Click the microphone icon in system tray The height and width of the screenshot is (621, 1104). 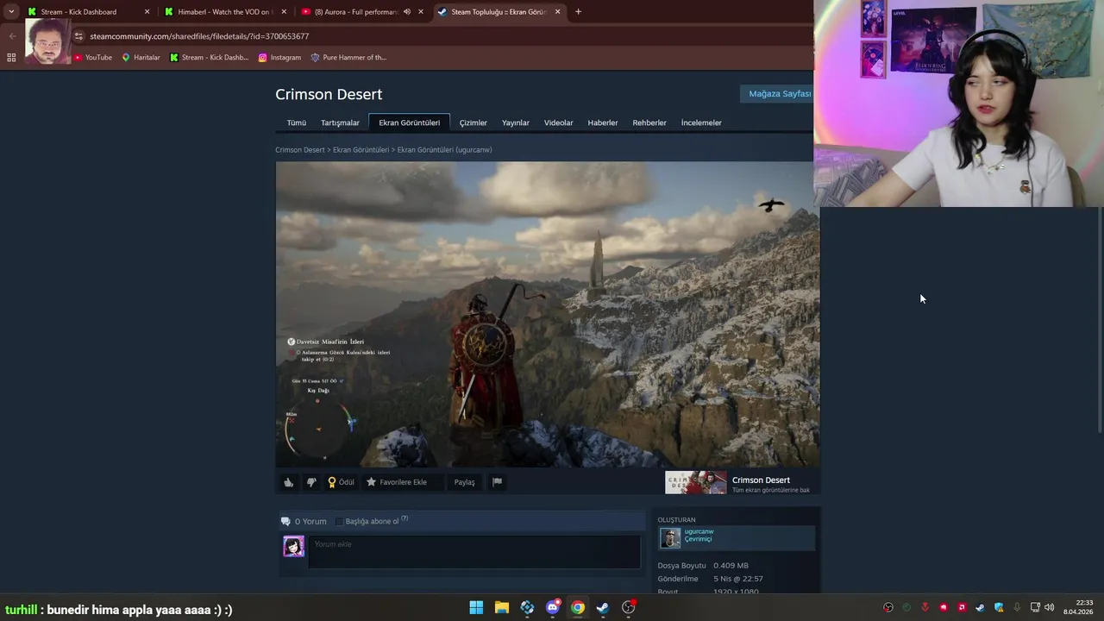click(1017, 607)
